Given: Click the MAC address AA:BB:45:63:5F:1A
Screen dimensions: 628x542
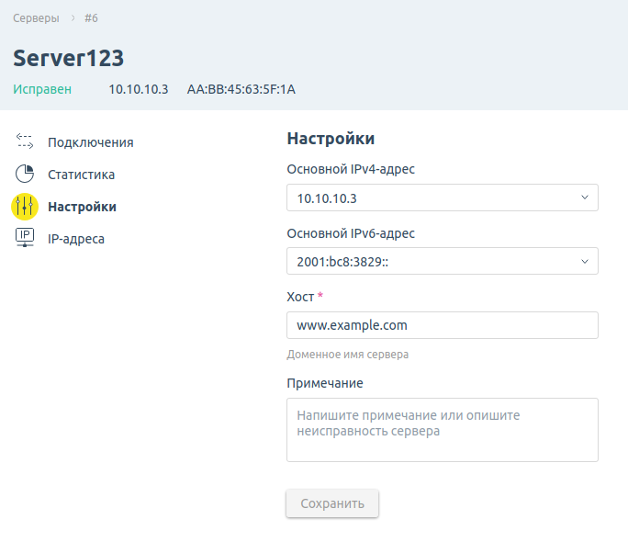Looking at the screenshot, I should pyautogui.click(x=241, y=89).
